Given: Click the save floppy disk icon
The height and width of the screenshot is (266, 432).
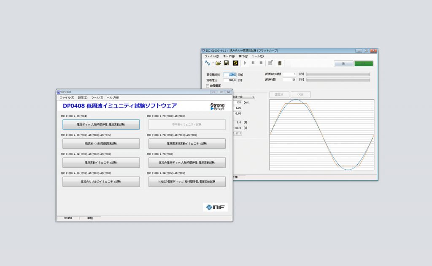Looking at the screenshot, I should pos(226,63).
